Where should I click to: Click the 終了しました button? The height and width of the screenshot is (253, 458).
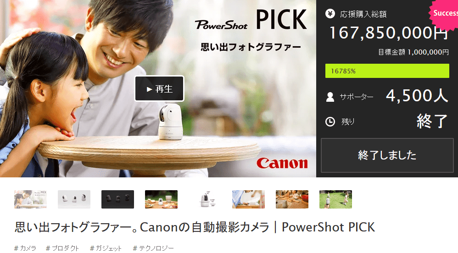[387, 155]
